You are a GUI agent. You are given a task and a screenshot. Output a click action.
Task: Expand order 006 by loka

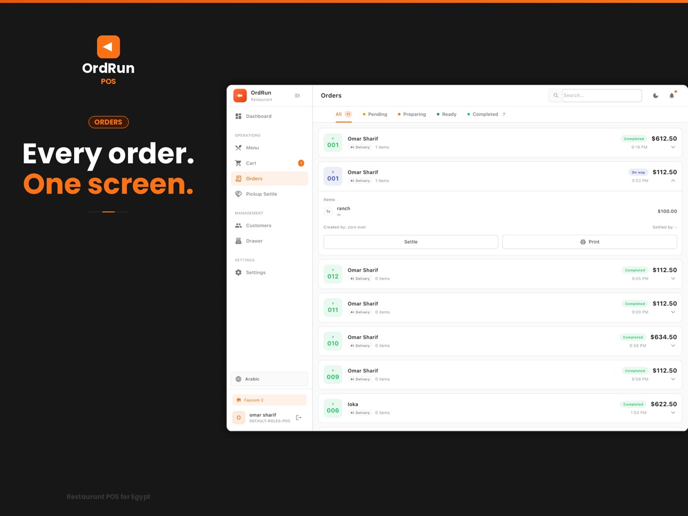[x=673, y=413]
